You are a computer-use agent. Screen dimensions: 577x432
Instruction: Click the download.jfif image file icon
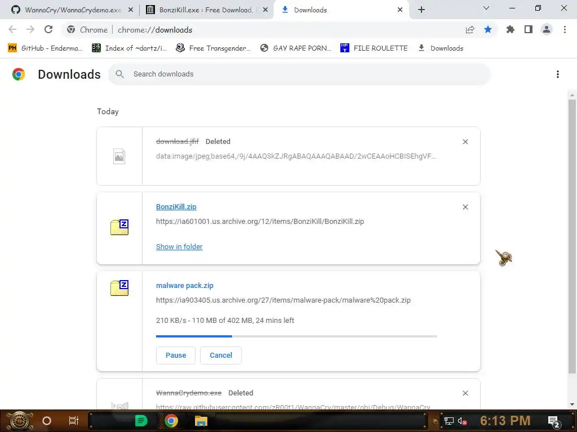click(119, 156)
